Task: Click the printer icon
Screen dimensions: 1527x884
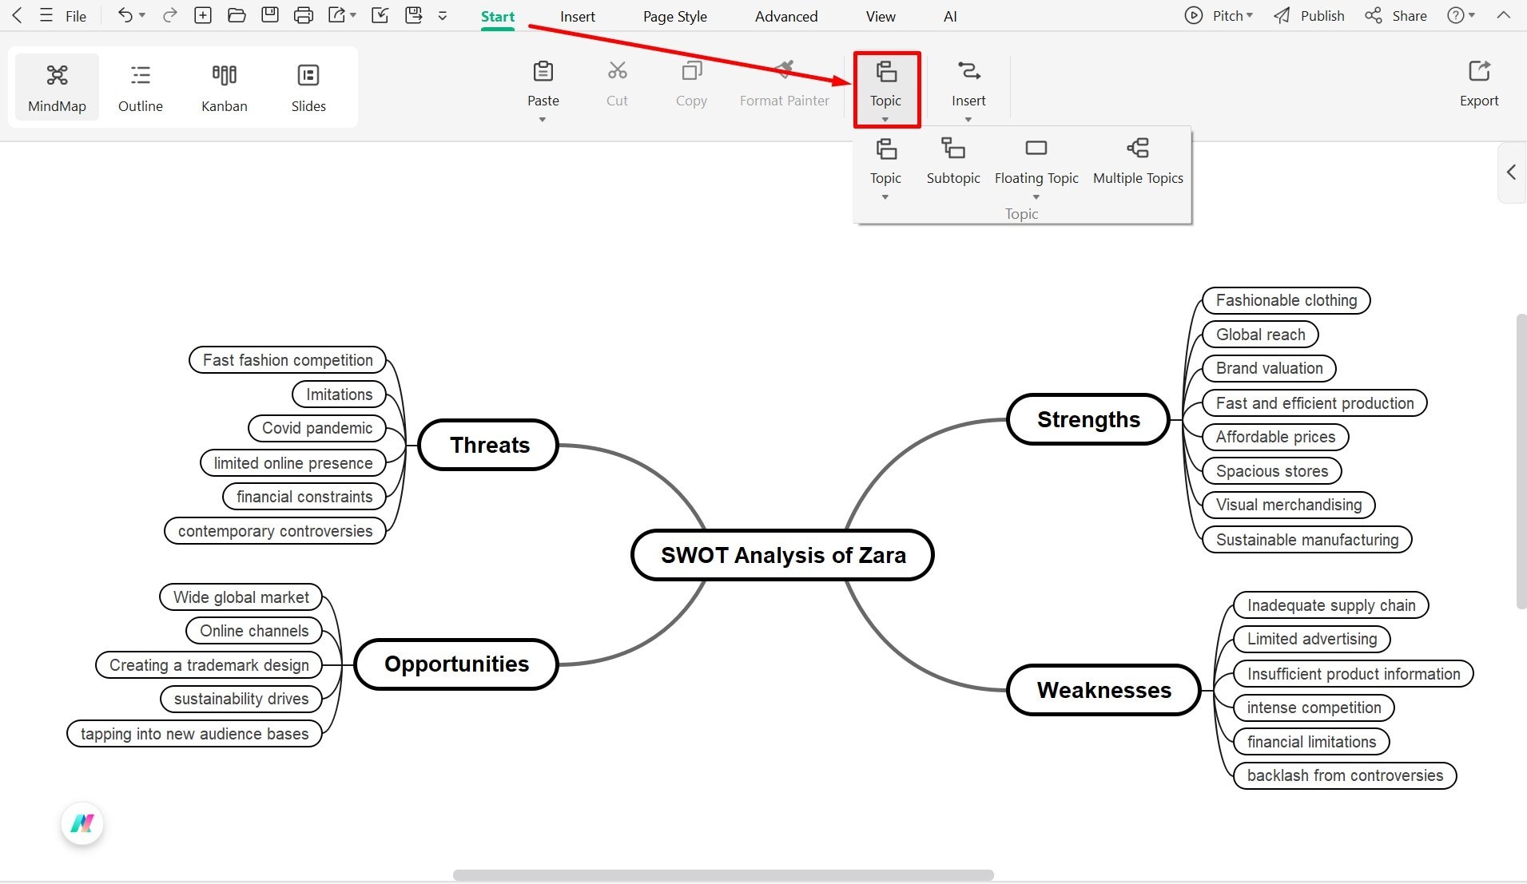Action: [x=304, y=15]
